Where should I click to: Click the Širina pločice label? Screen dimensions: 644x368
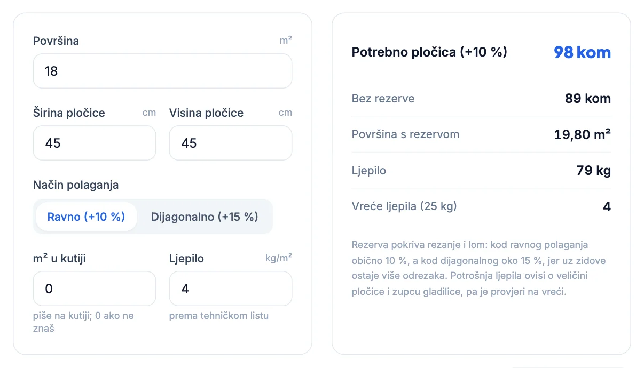(69, 113)
